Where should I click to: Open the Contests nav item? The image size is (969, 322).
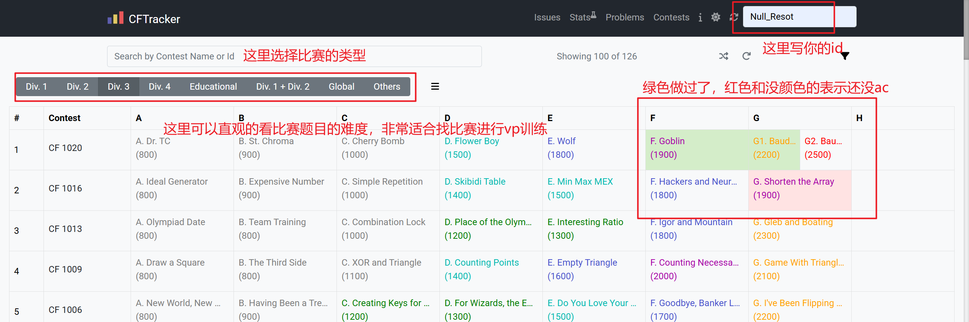[x=671, y=17]
